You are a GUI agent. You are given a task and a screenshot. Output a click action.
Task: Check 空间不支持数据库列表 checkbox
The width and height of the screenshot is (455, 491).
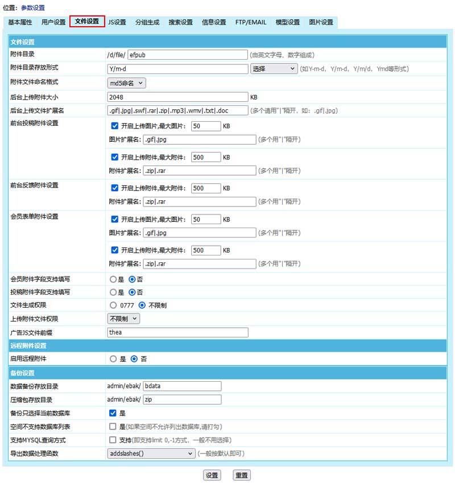[x=113, y=427]
